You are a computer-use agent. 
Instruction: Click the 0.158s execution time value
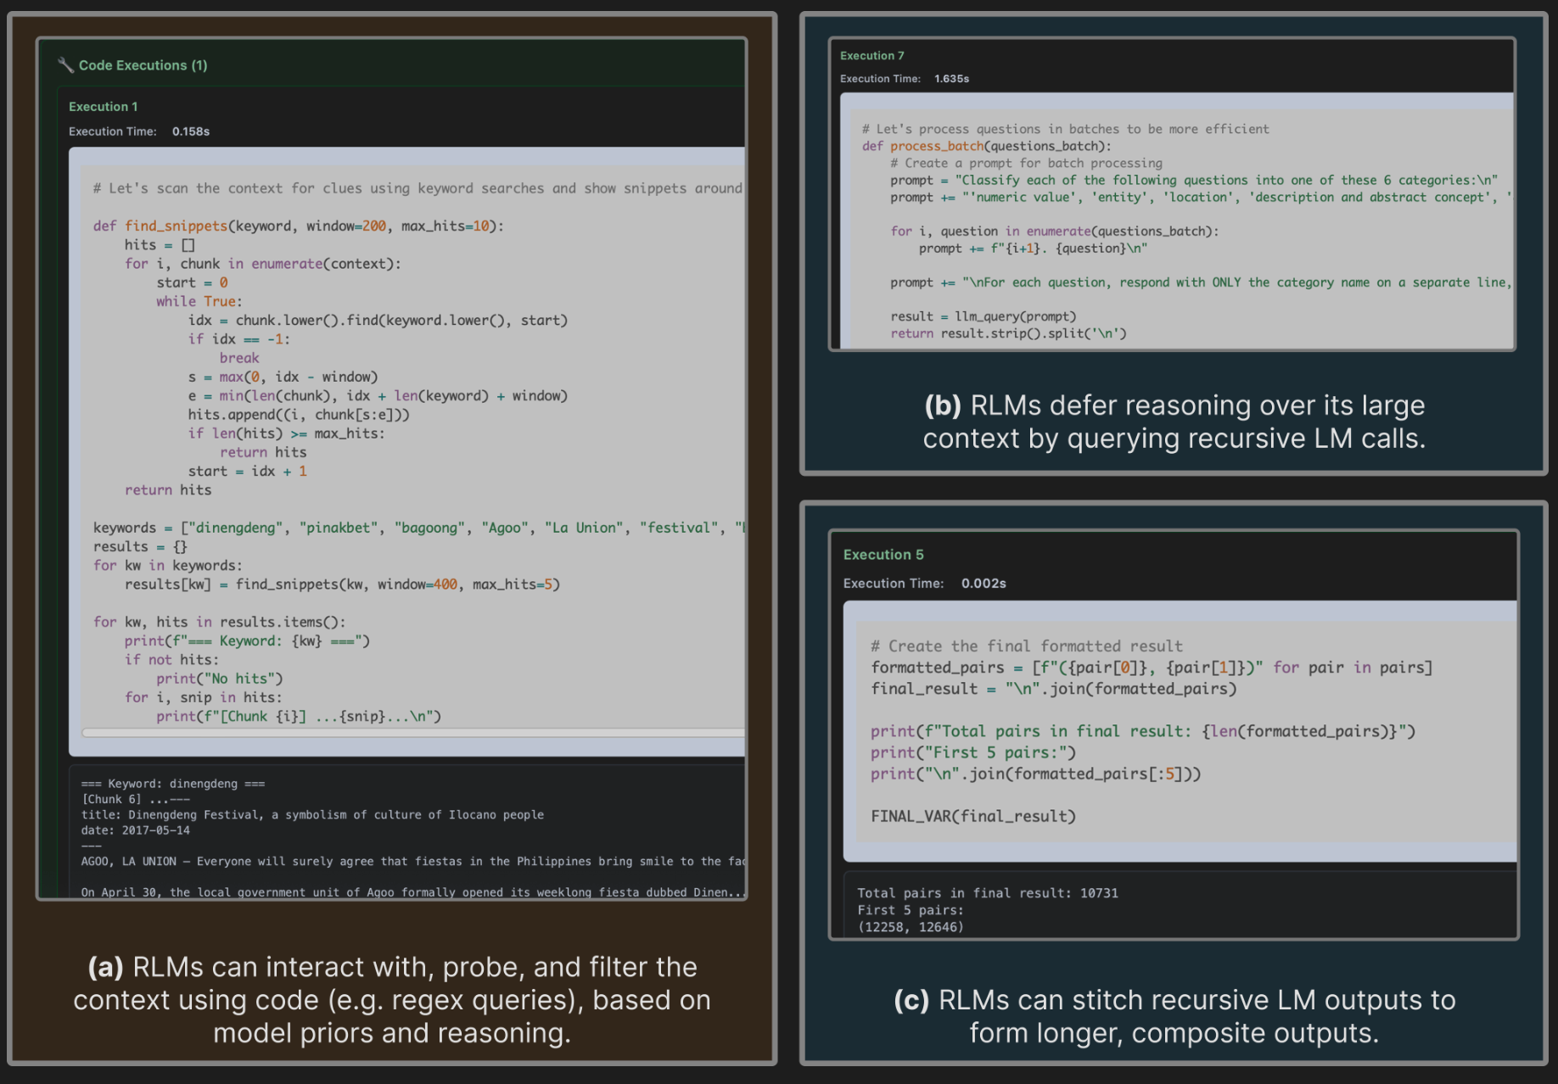(x=190, y=131)
